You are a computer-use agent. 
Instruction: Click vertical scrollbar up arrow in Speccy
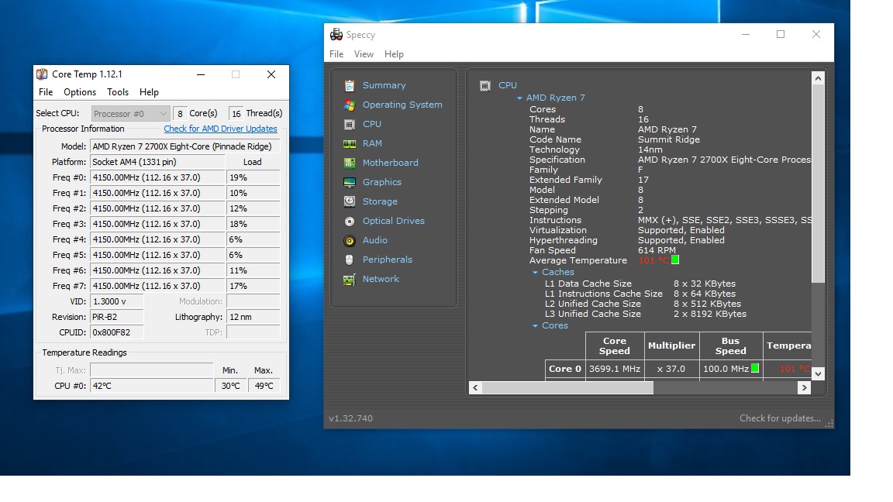pos(819,78)
